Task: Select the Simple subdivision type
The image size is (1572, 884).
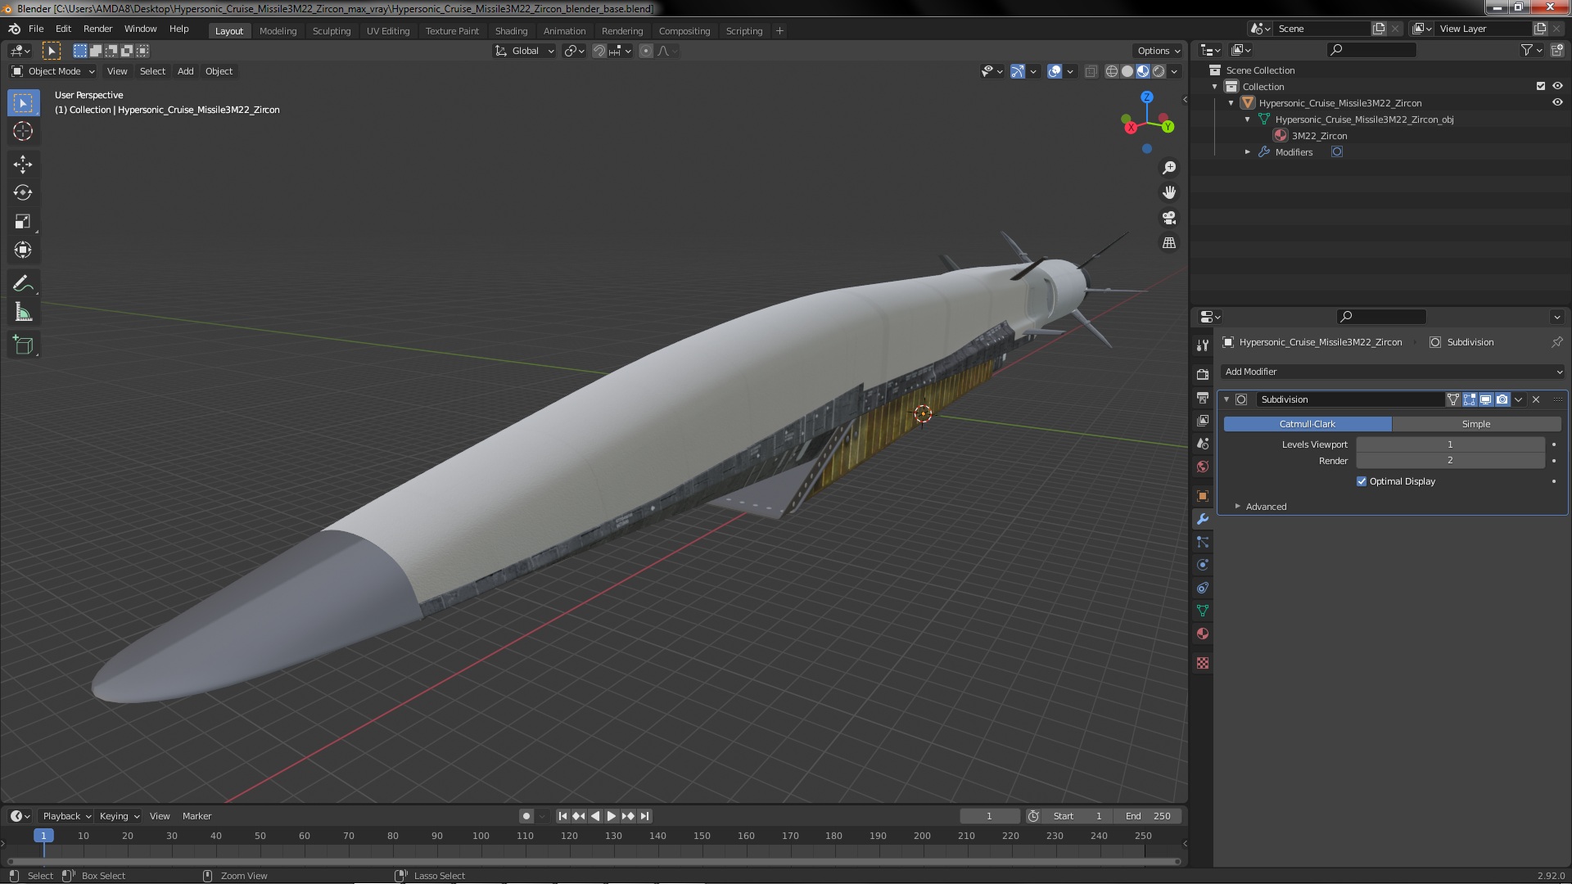Action: [x=1476, y=424]
